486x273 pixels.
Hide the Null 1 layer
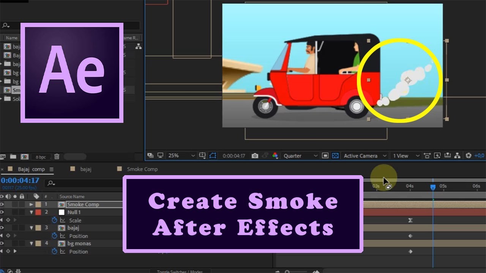tap(2, 212)
